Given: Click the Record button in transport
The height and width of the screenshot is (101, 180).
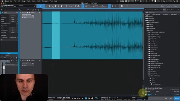Looking at the screenshot, I should (x=92, y=98).
